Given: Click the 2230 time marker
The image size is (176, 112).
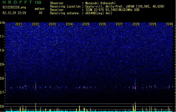Looking at the screenshot, I should (x=170, y=24).
